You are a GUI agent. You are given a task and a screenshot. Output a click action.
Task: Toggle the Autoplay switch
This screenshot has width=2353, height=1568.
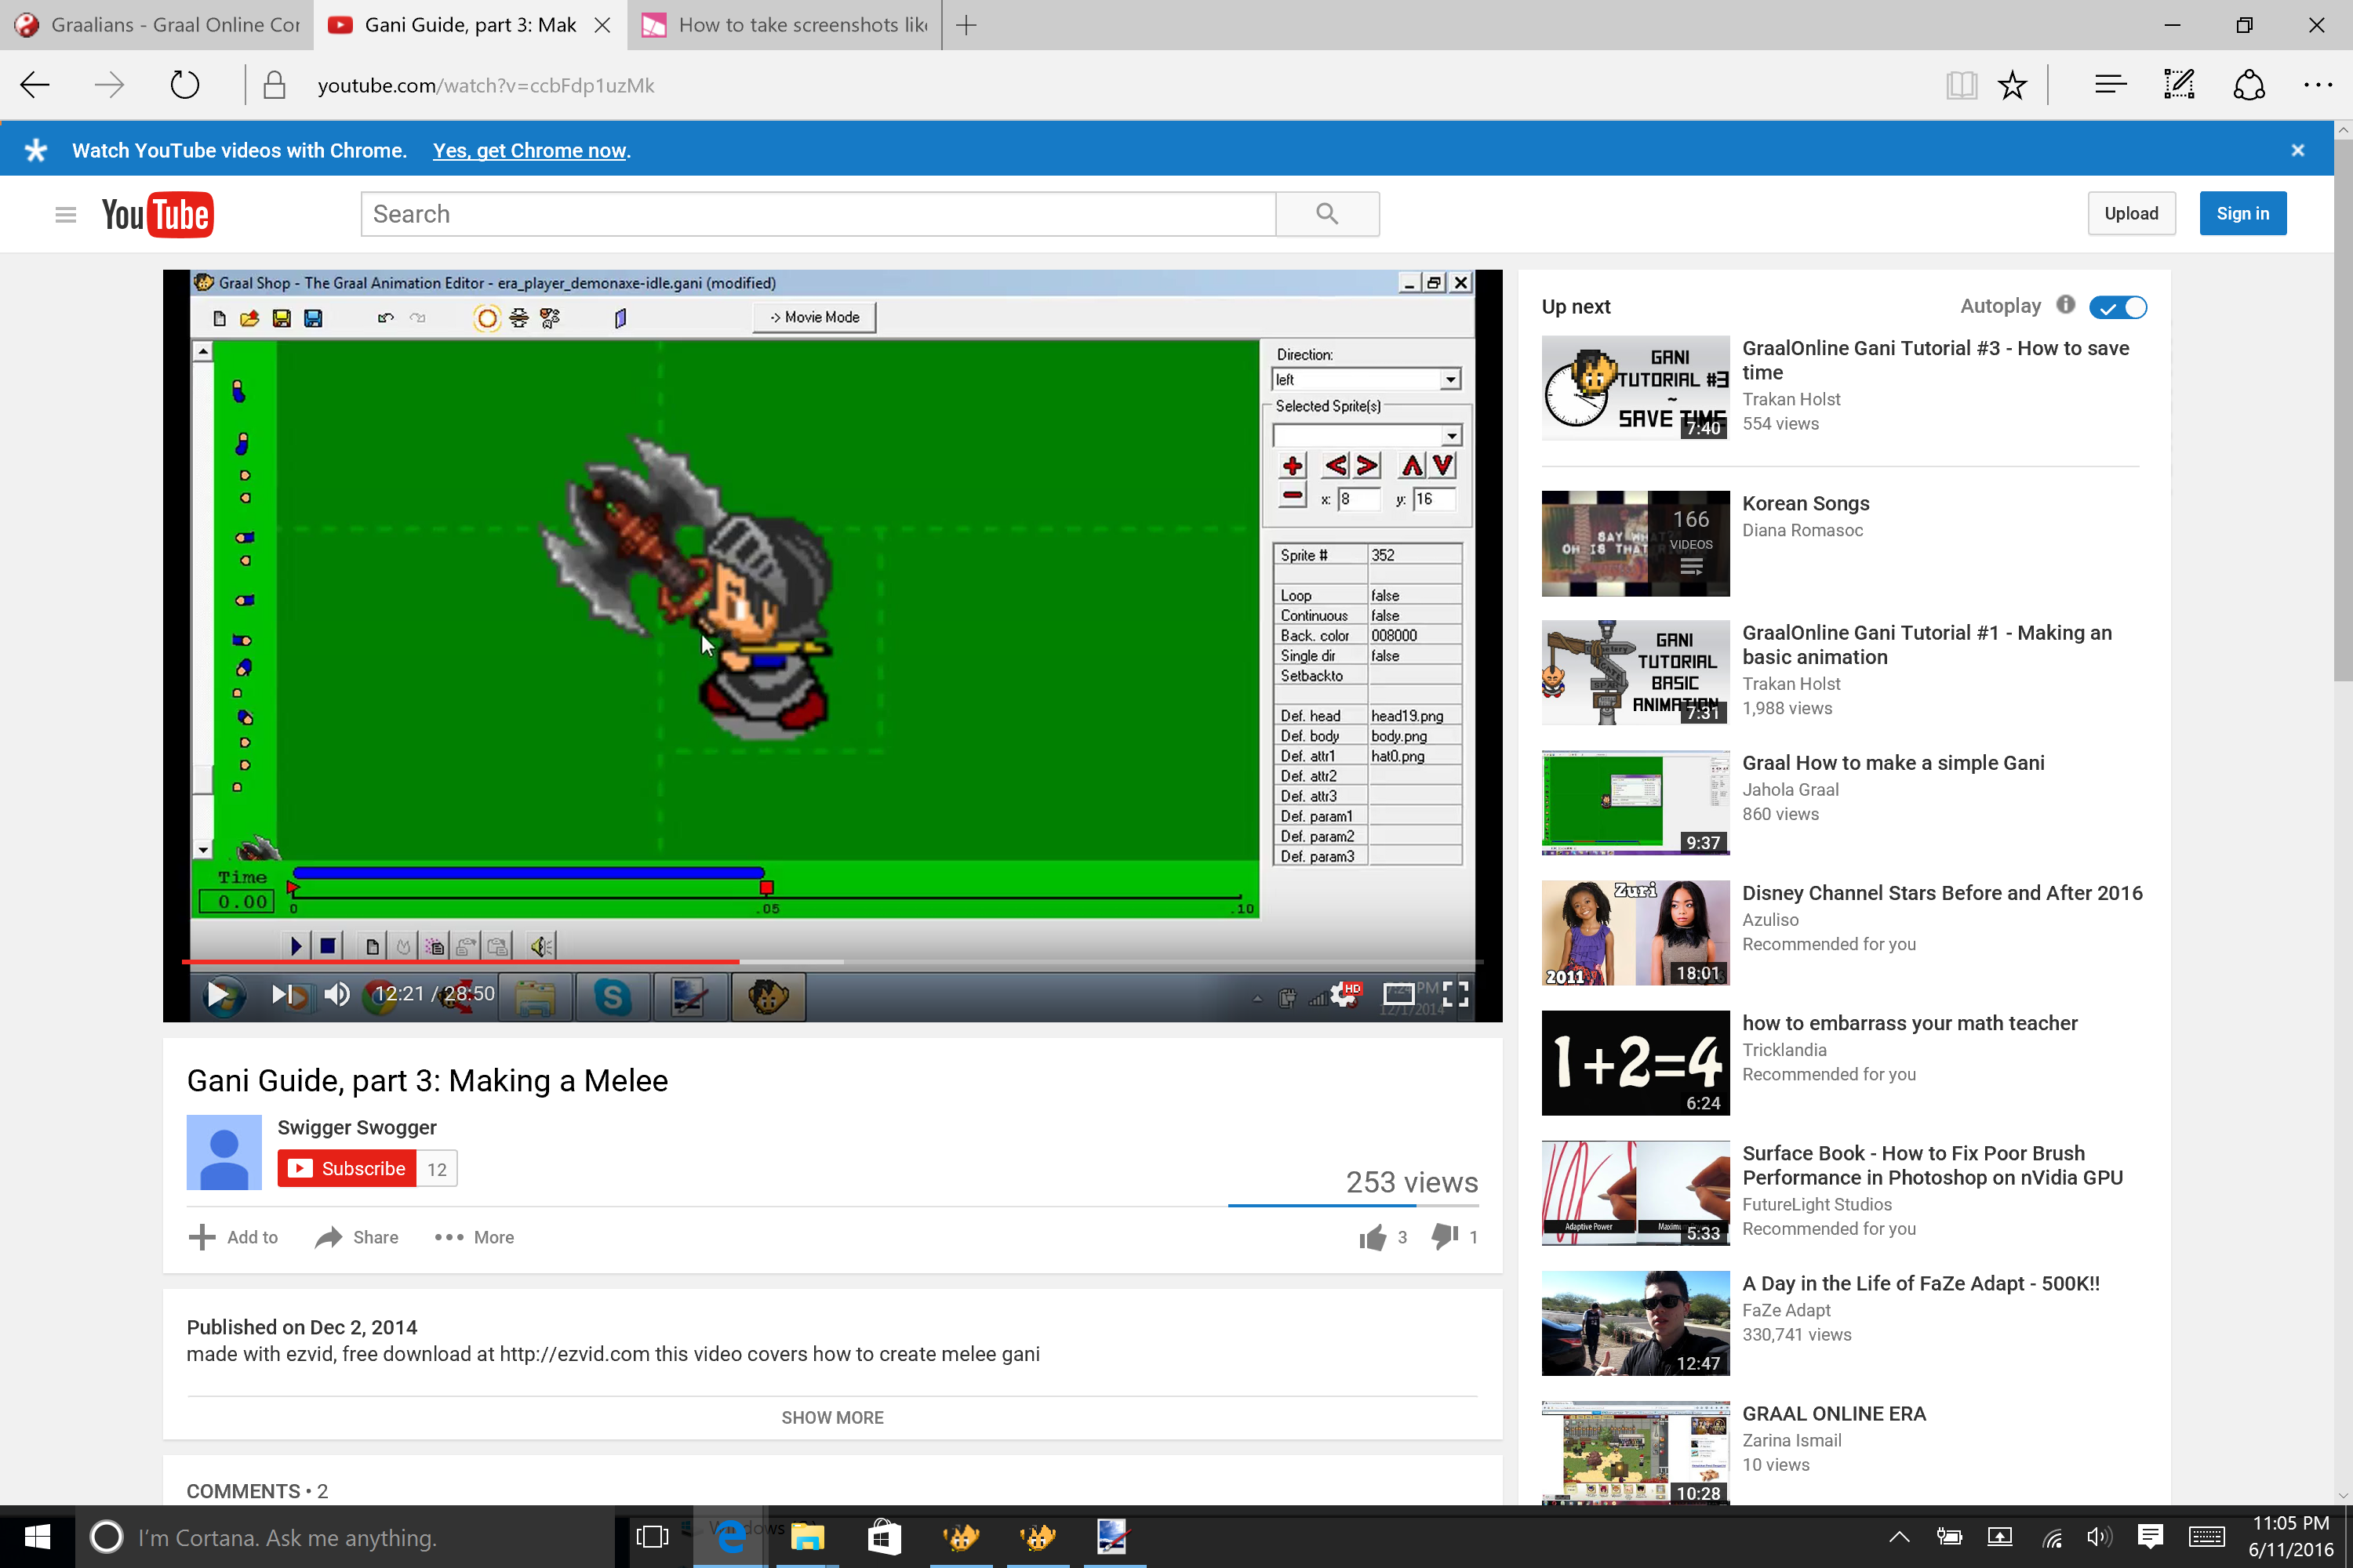tap(2118, 307)
